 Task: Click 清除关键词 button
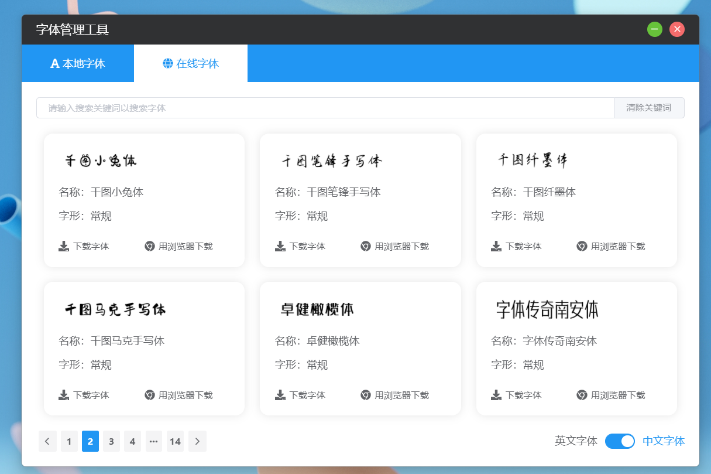(649, 108)
